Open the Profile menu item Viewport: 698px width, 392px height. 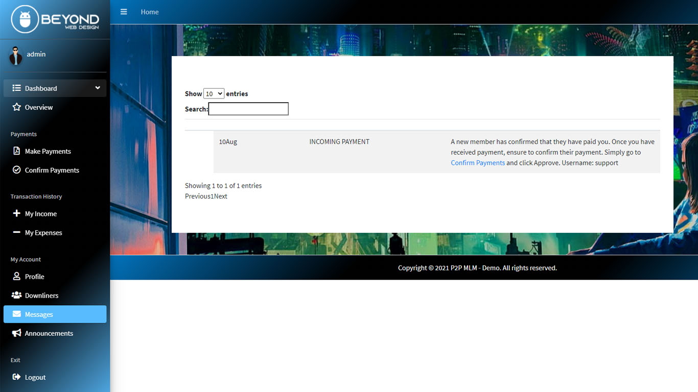click(x=35, y=277)
